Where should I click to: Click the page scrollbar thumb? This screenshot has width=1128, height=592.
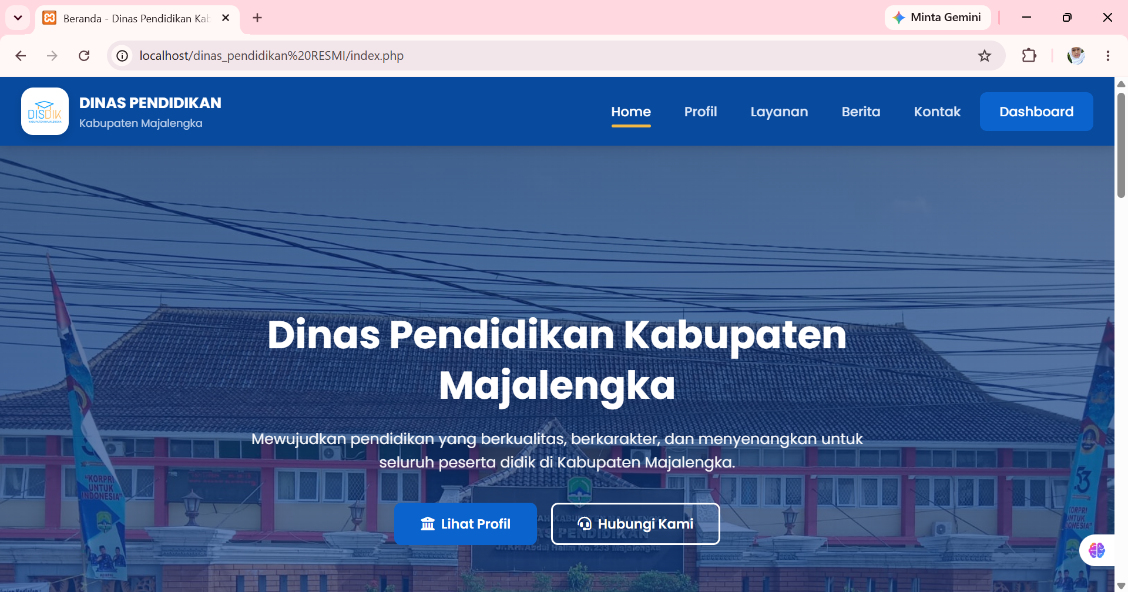(x=1121, y=146)
